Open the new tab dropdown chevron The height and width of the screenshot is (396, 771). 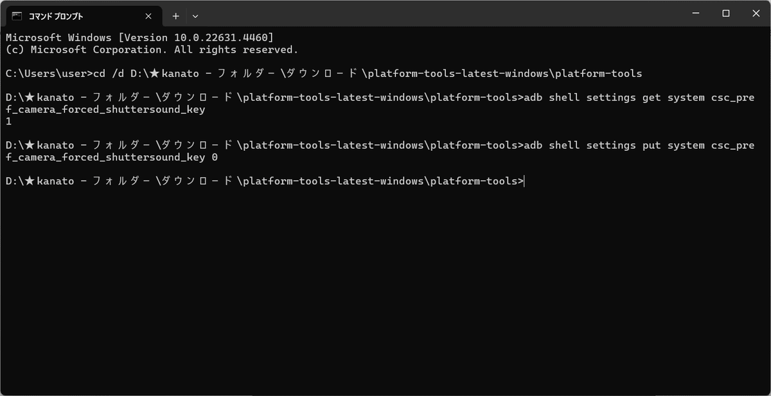pyautogui.click(x=195, y=15)
